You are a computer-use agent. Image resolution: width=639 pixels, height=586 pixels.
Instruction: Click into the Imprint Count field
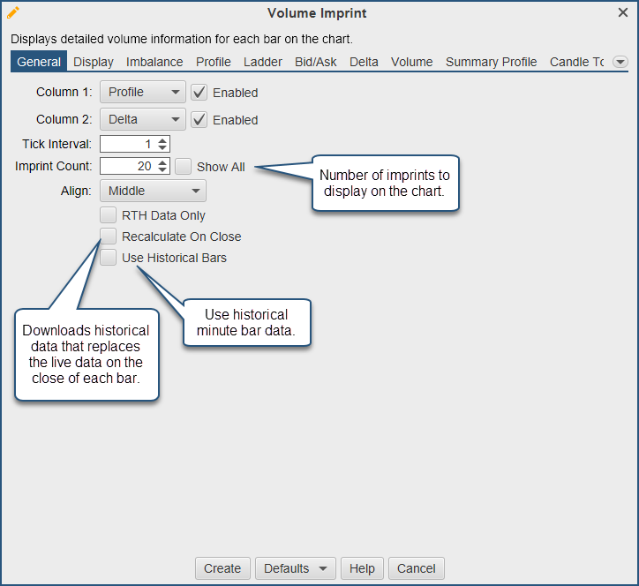tap(127, 166)
